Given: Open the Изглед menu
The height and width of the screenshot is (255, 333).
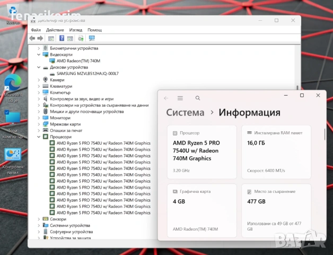Looking at the screenshot, I should click(76, 30).
